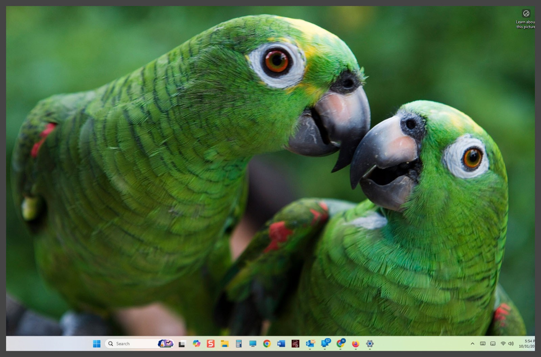Image resolution: width=541 pixels, height=357 pixels.
Task: Launch the Calculator app from the taskbar
Action: coord(239,343)
